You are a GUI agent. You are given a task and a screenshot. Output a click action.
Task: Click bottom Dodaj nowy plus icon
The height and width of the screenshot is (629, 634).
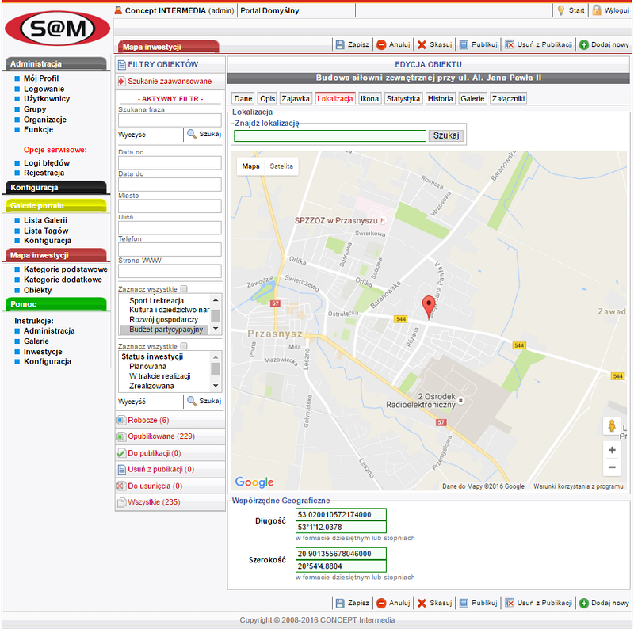tap(583, 603)
